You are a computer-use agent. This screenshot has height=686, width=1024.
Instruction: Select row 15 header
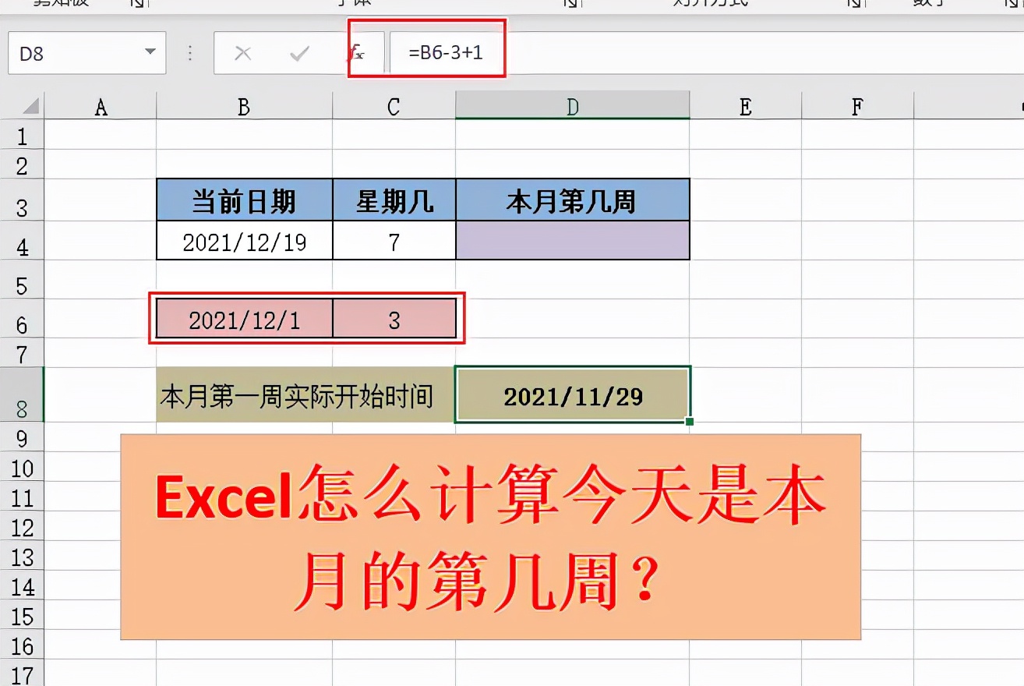[x=22, y=616]
